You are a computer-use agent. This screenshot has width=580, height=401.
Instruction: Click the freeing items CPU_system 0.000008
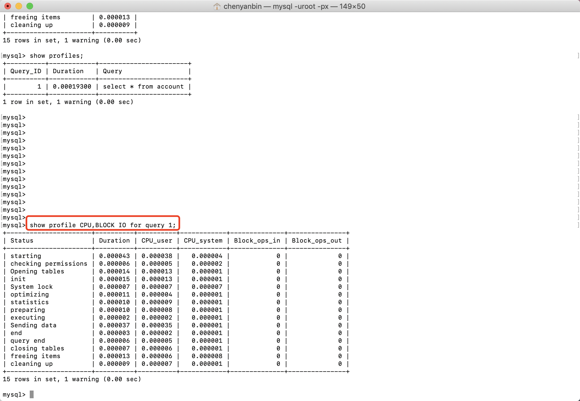207,356
